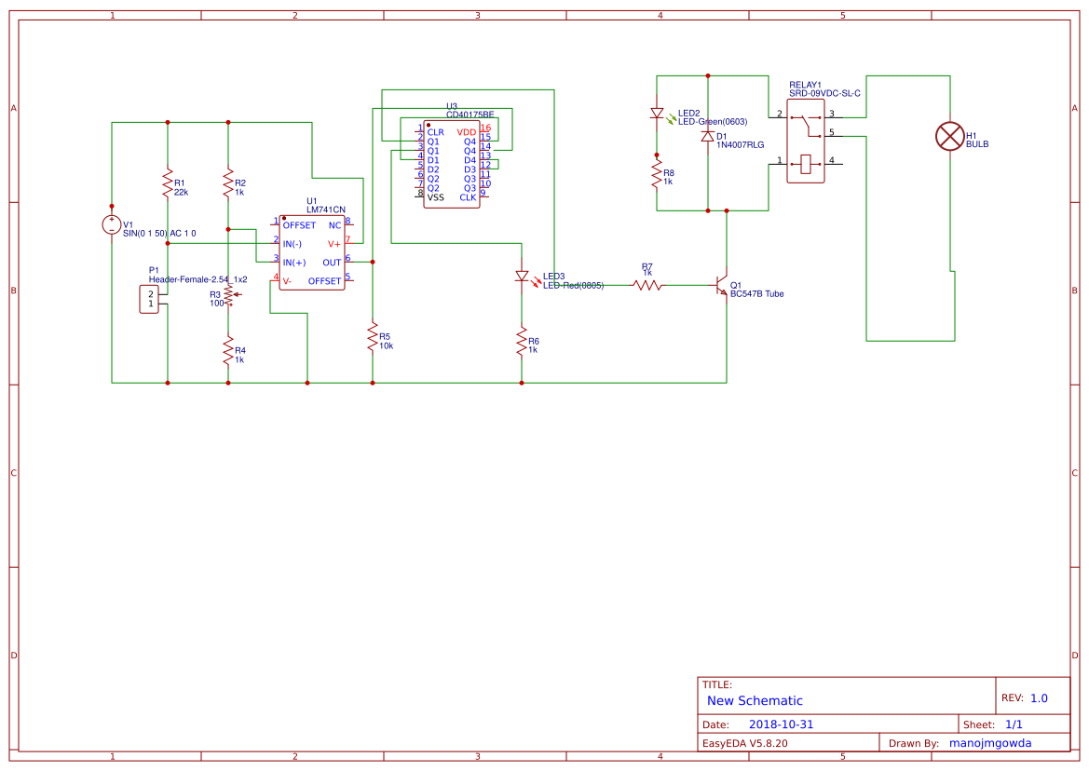
Task: Select the Date field showing 2018-10-31
Action: [x=783, y=723]
